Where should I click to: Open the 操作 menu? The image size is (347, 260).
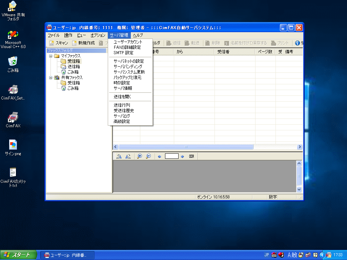click(68, 35)
